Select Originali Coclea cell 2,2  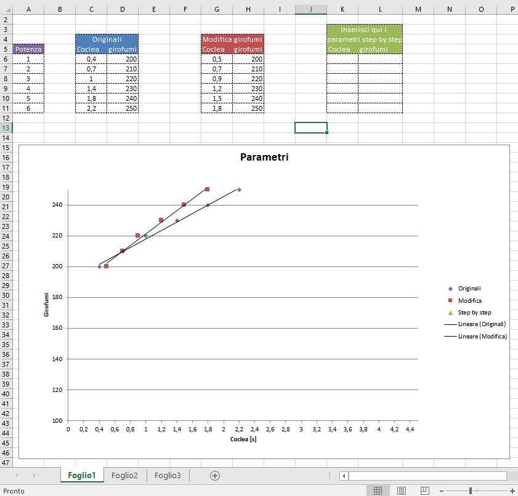[91, 108]
